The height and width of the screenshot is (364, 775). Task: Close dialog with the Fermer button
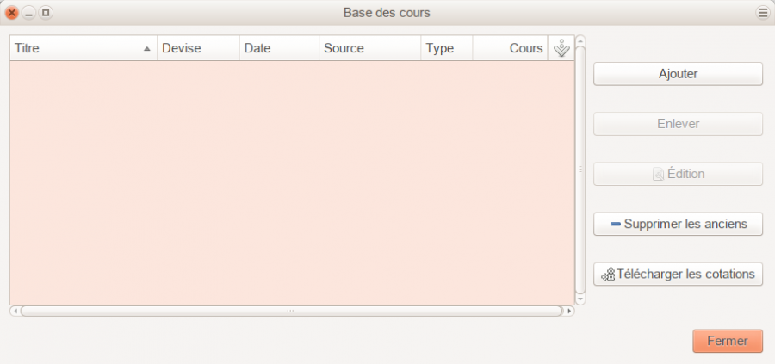pos(727,341)
